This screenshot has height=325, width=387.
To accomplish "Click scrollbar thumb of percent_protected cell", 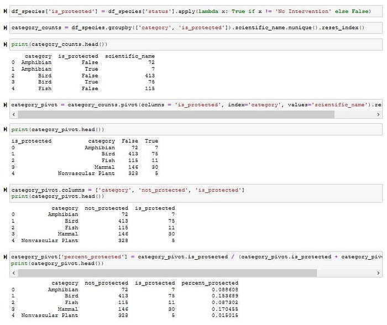I will click(x=168, y=273).
